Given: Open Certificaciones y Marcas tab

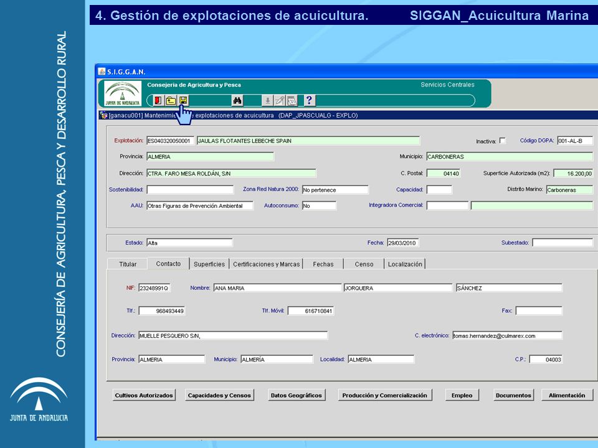Looking at the screenshot, I should pos(266,264).
